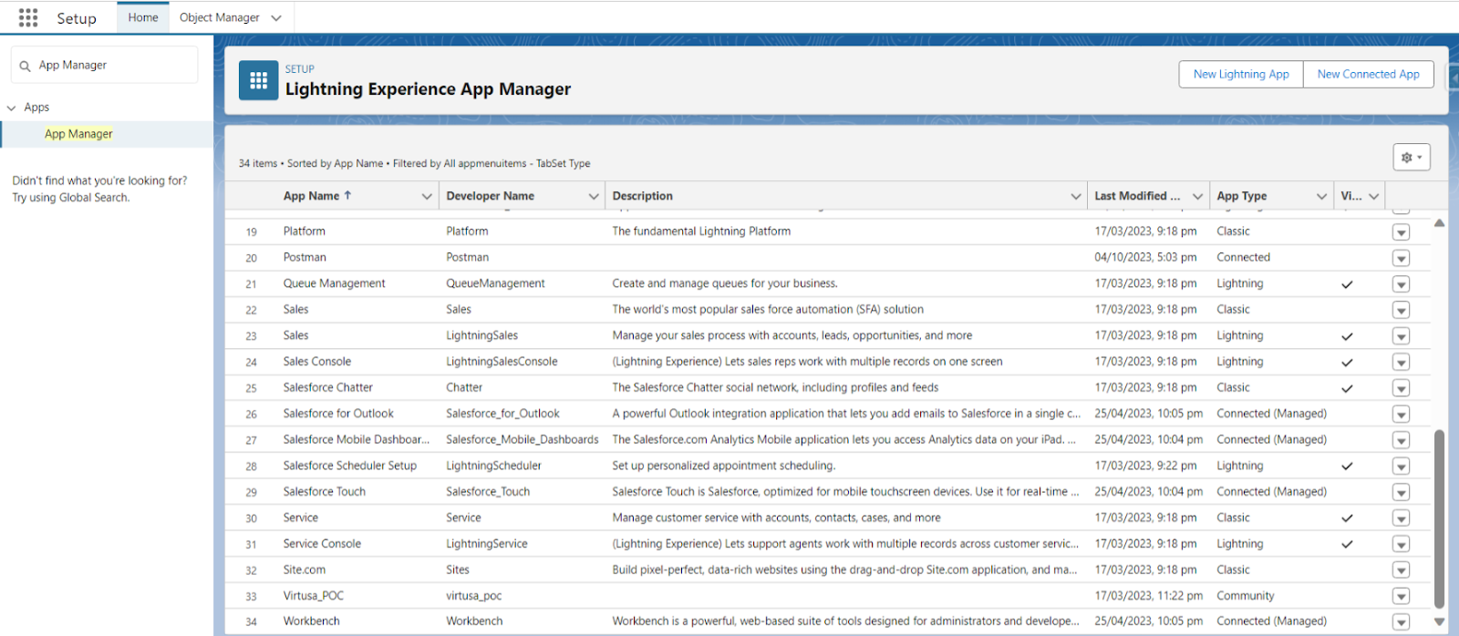The width and height of the screenshot is (1459, 636).
Task: Click visible checkmark in Queue Management row
Action: 1347,284
